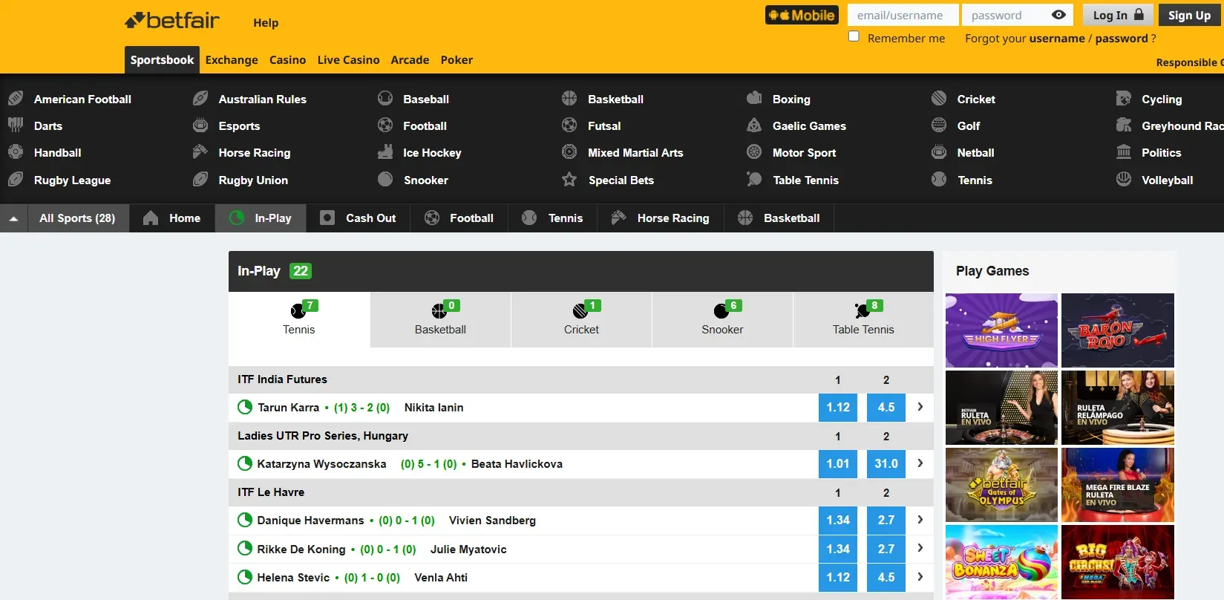This screenshot has height=600, width=1224.
Task: Click the betfair logo
Action: tap(172, 20)
